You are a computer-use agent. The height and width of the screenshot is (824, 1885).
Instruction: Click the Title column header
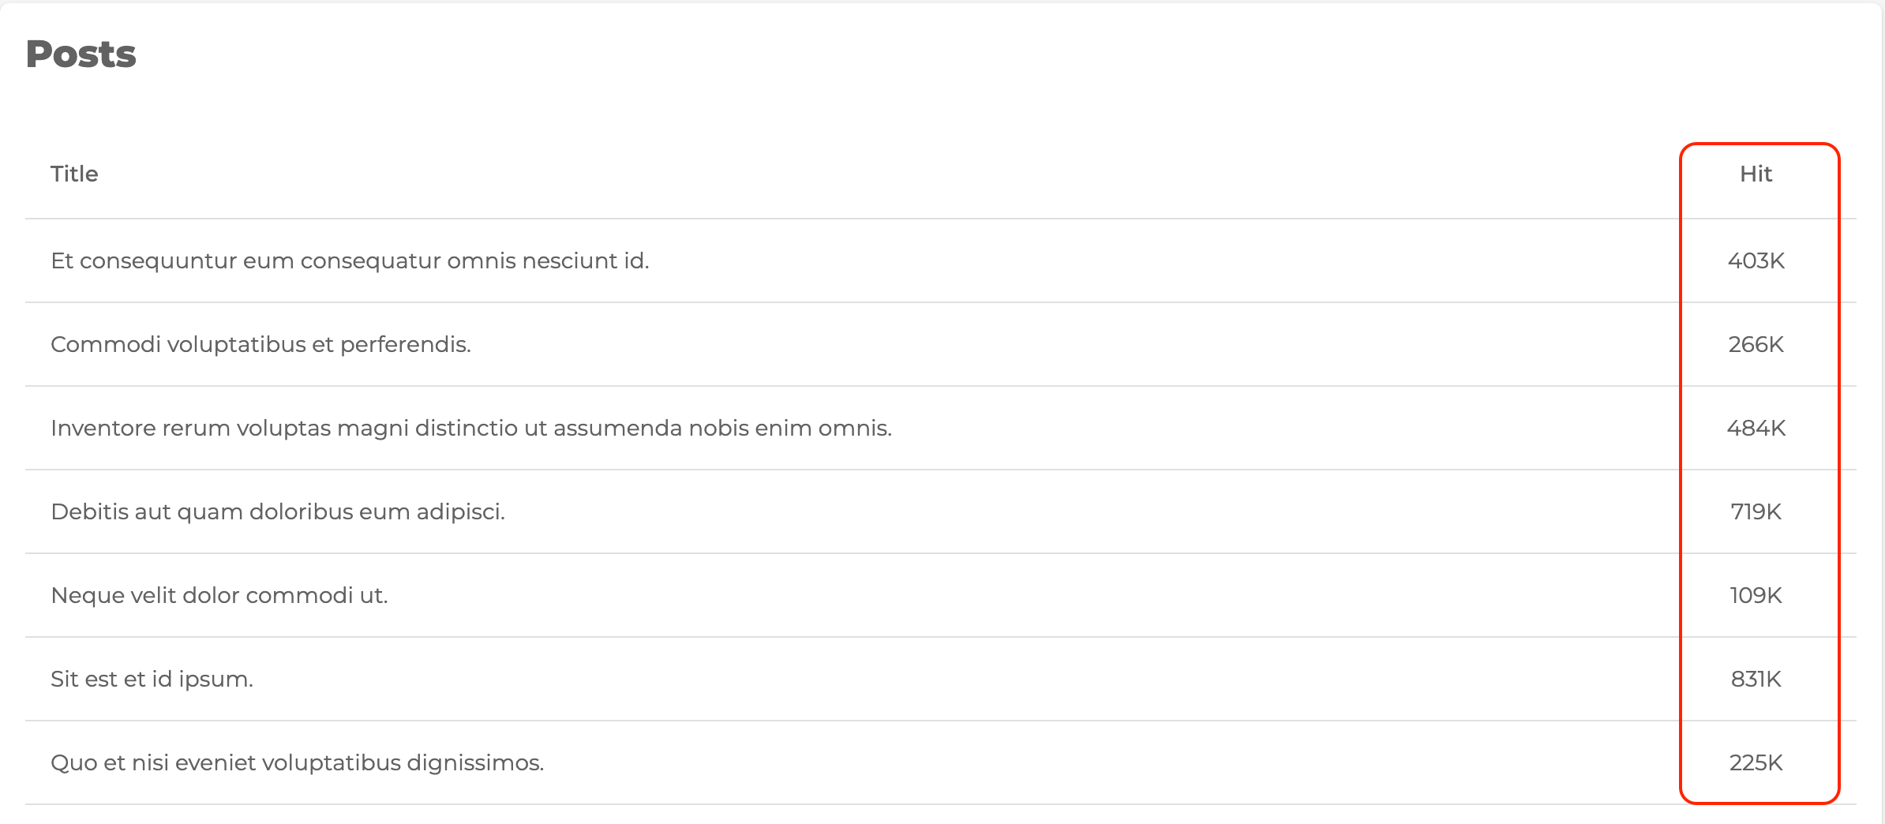pos(74,174)
